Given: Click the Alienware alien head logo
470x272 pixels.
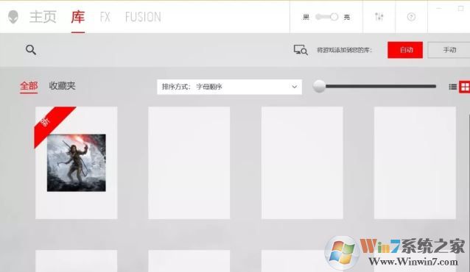Looking at the screenshot, I should pos(13,17).
